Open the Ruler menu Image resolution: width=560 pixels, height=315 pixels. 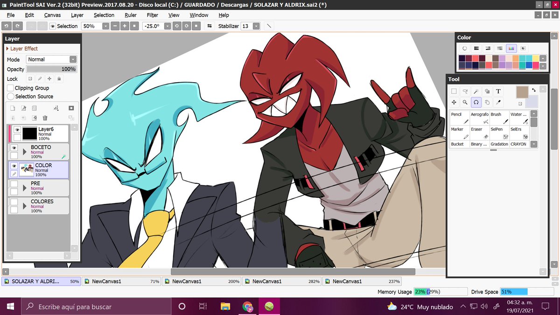(x=131, y=15)
